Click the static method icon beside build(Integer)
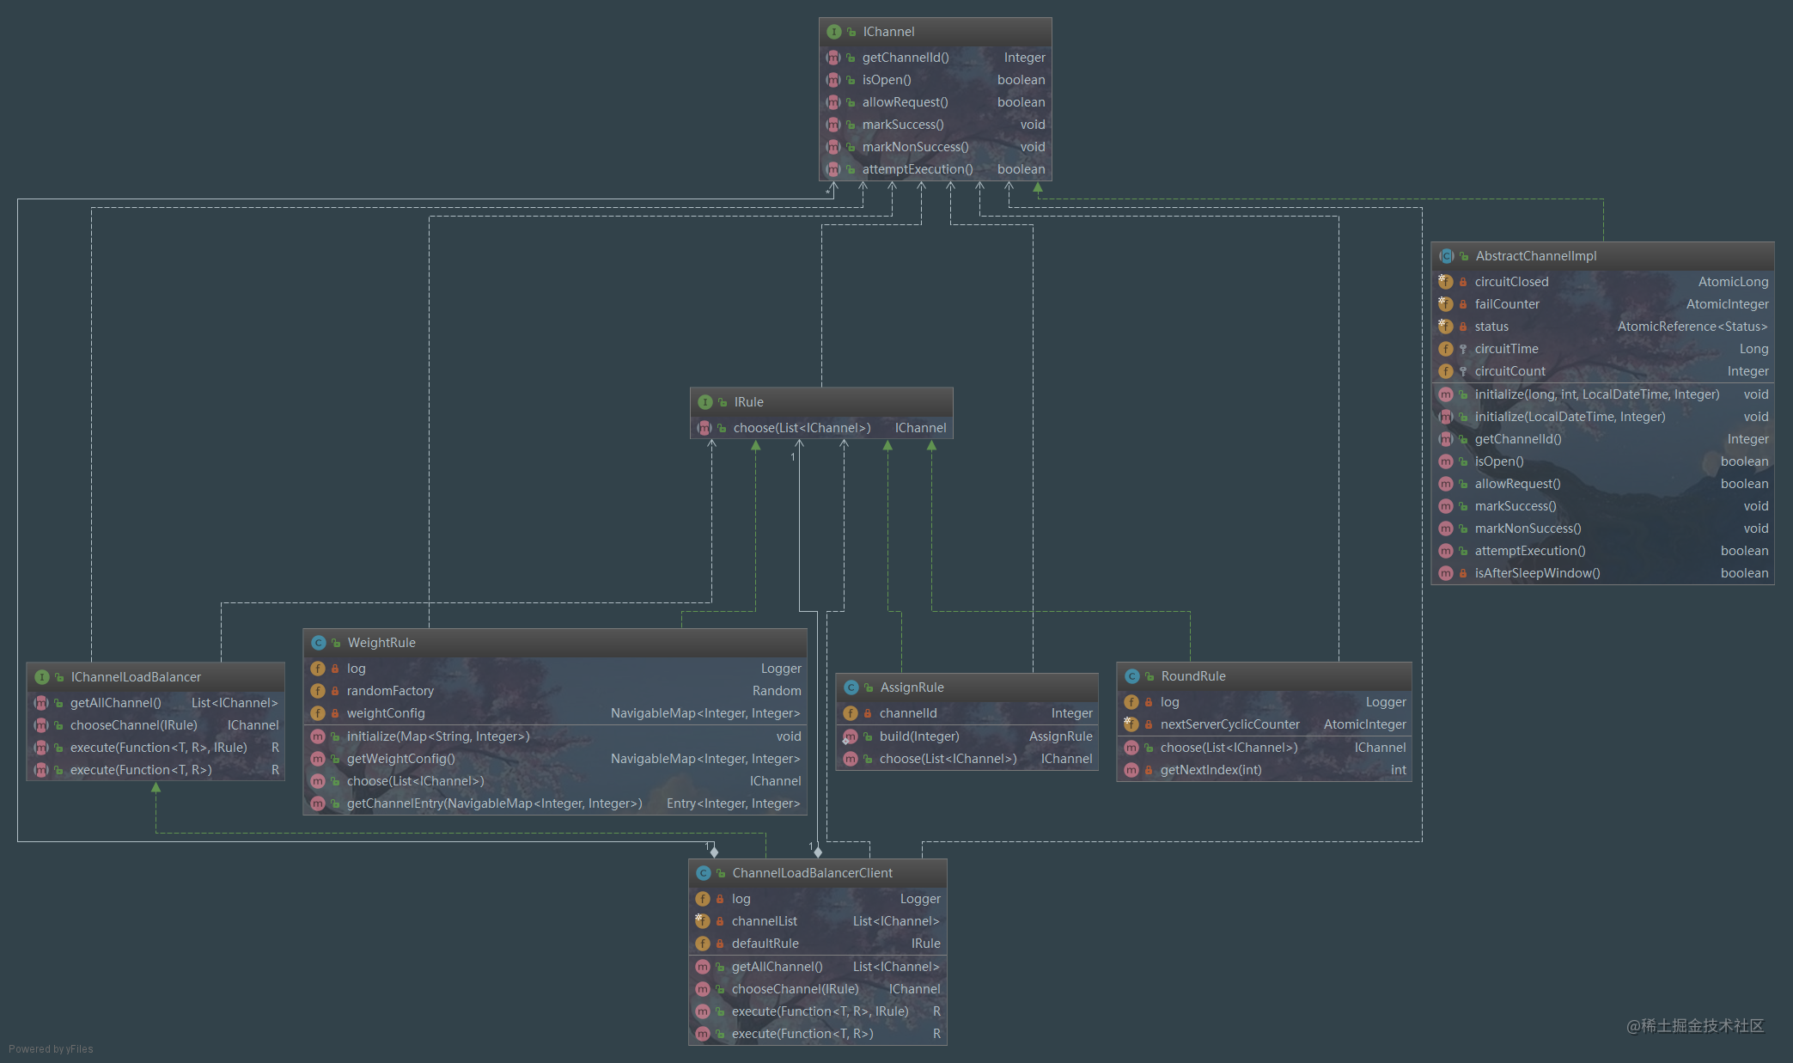The image size is (1793, 1063). [851, 736]
